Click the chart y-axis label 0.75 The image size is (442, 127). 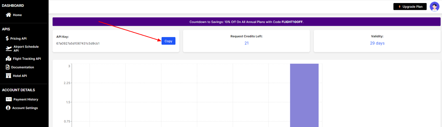coord(67,121)
